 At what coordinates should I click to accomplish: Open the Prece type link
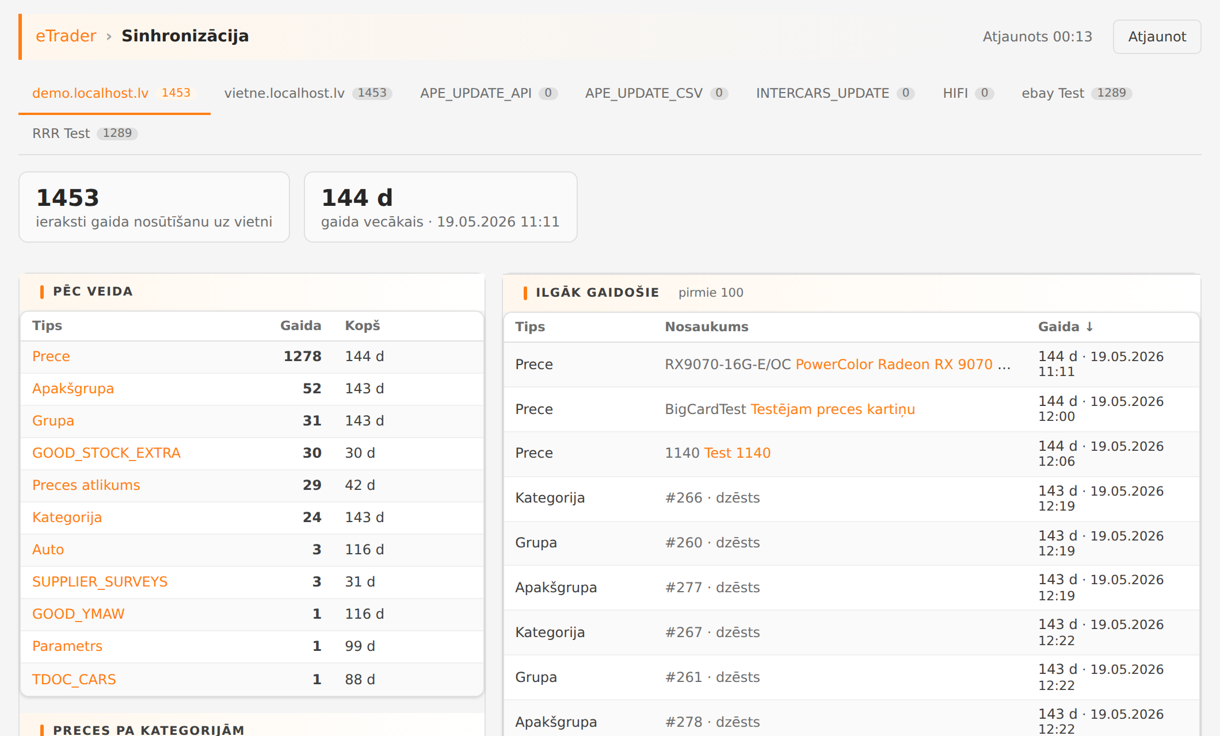(51, 356)
